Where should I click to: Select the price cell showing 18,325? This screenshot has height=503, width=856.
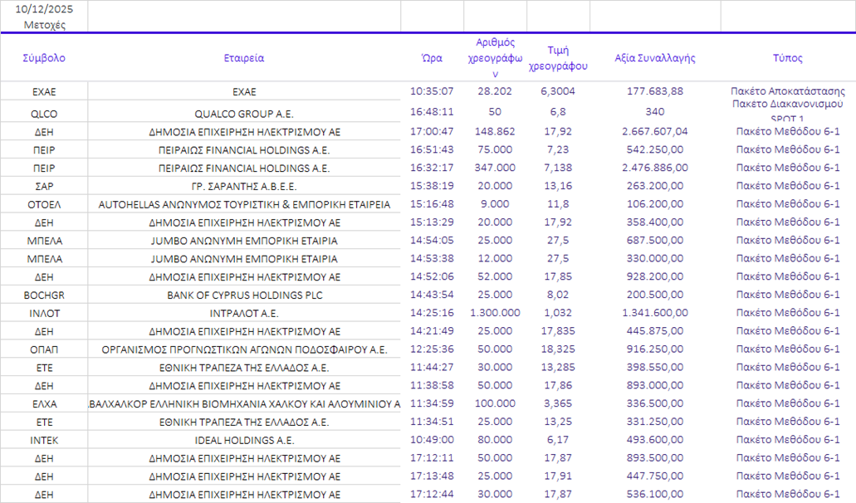pos(558,349)
